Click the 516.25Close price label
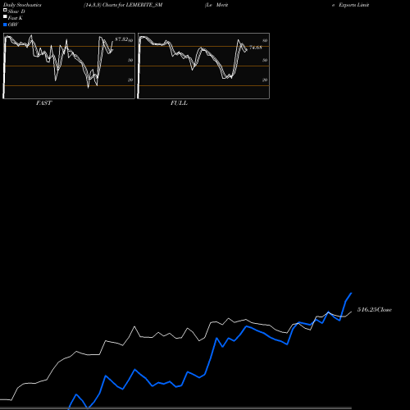 pyautogui.click(x=375, y=310)
